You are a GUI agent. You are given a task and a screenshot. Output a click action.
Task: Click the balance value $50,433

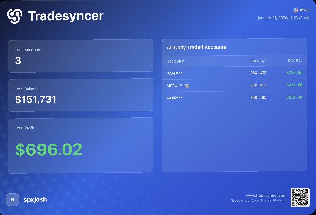(258, 73)
